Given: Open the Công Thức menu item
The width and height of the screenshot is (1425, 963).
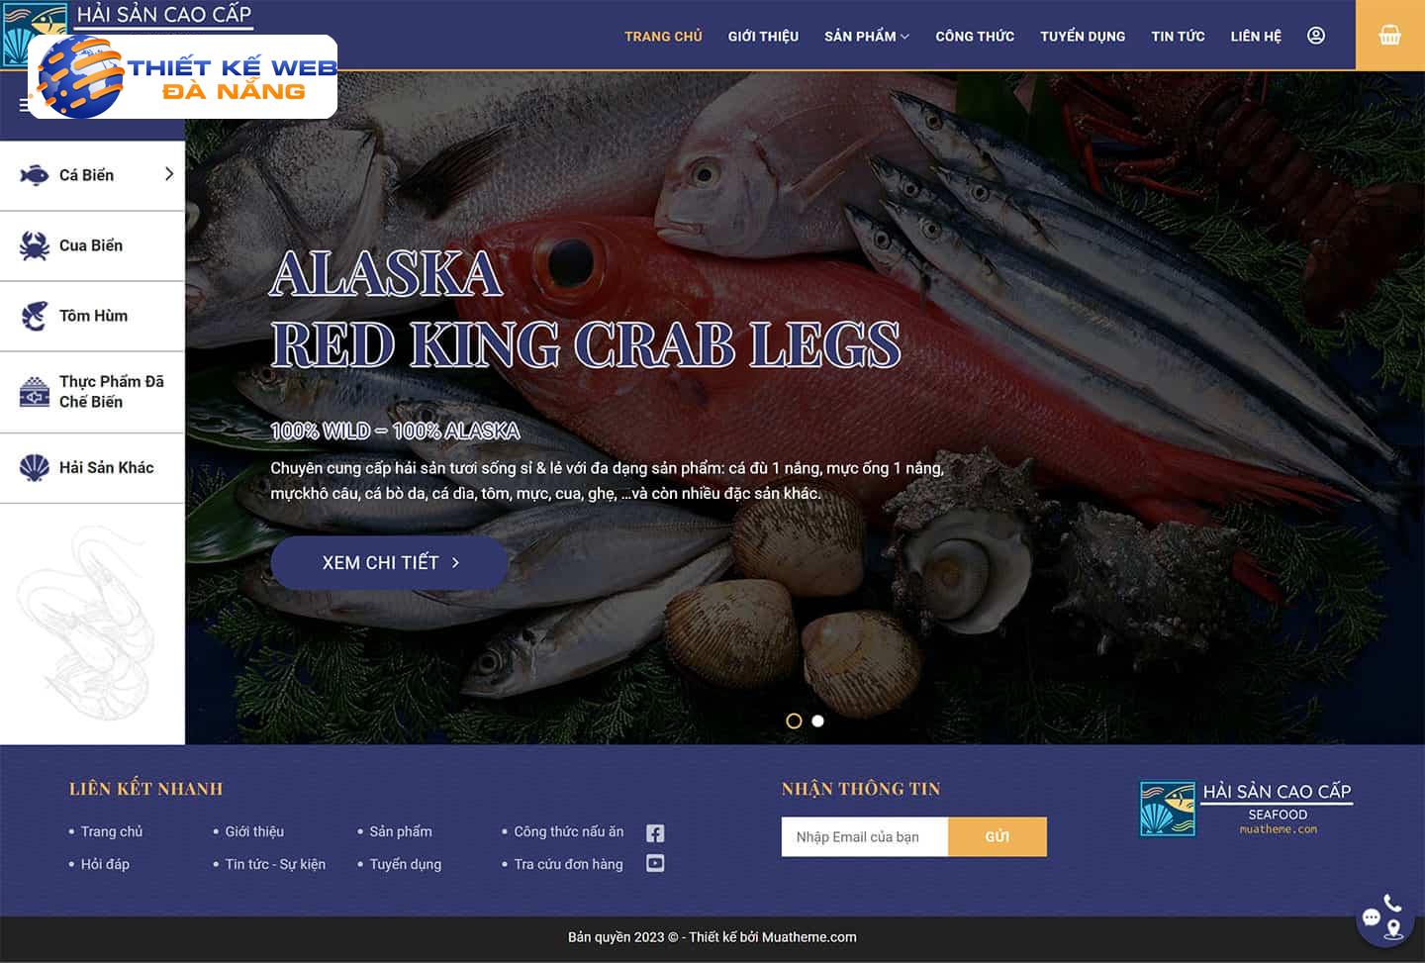Looking at the screenshot, I should point(975,36).
